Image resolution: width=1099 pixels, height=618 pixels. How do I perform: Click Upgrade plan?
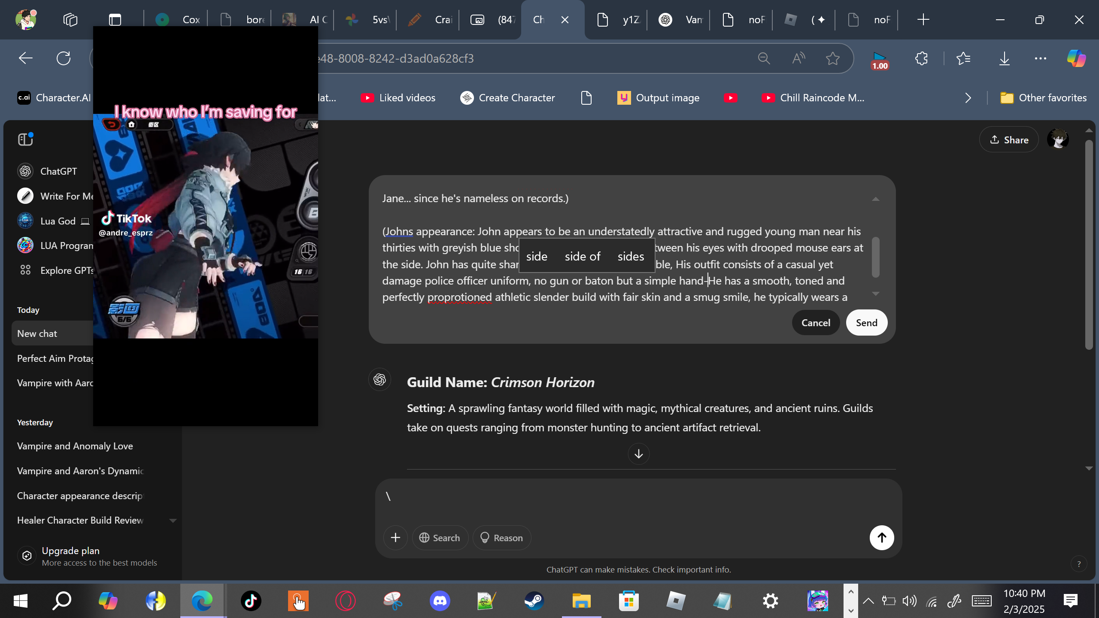[87, 556]
